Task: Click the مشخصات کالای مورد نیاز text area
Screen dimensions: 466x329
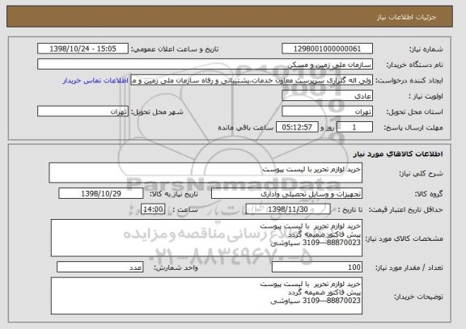Action: click(x=206, y=238)
